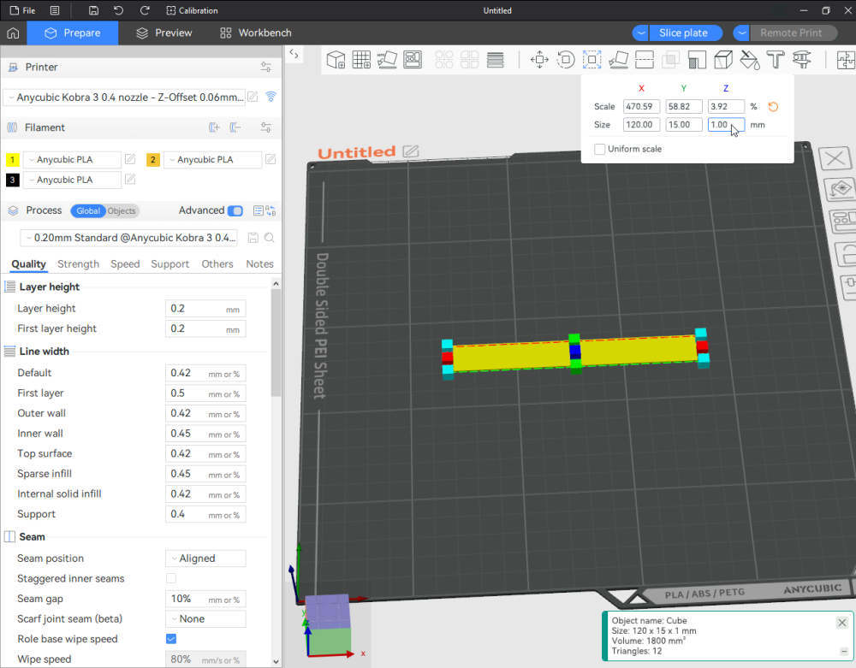Add a new filament
This screenshot has width=856, height=668.
214,127
